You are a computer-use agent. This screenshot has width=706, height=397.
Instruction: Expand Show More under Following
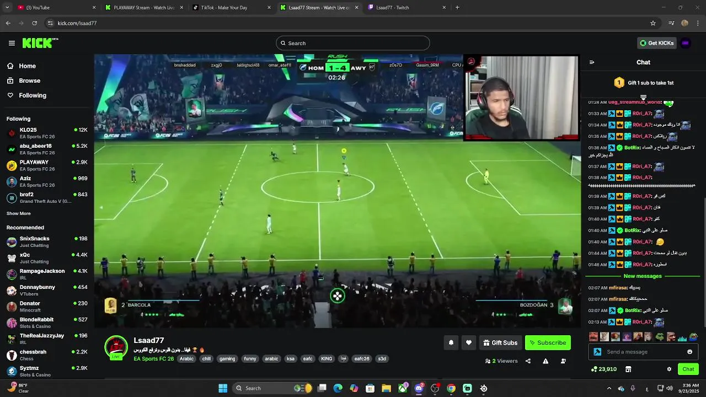pos(19,213)
